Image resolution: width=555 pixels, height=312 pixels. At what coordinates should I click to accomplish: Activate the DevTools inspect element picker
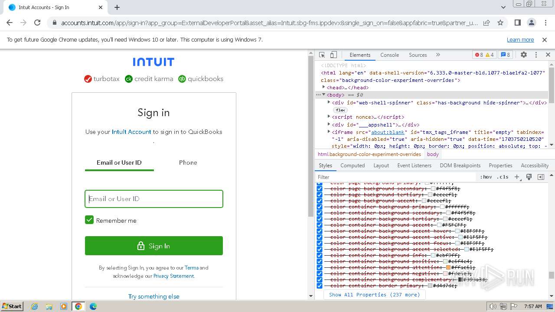pos(322,55)
